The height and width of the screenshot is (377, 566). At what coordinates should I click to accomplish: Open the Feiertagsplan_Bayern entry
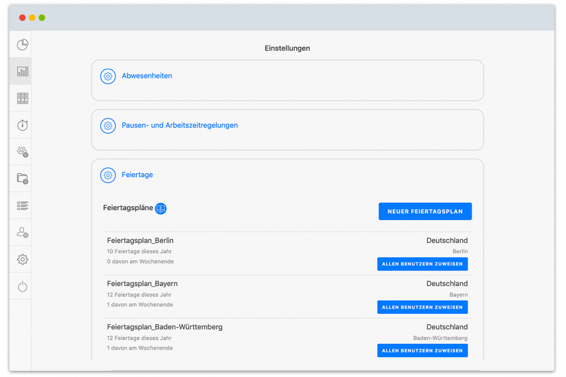142,284
